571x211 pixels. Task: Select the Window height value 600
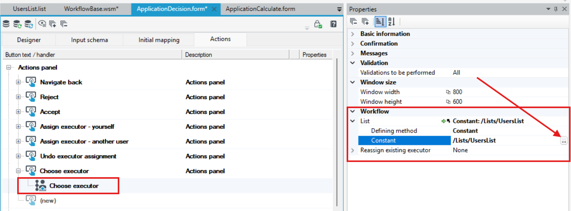pyautogui.click(x=457, y=102)
